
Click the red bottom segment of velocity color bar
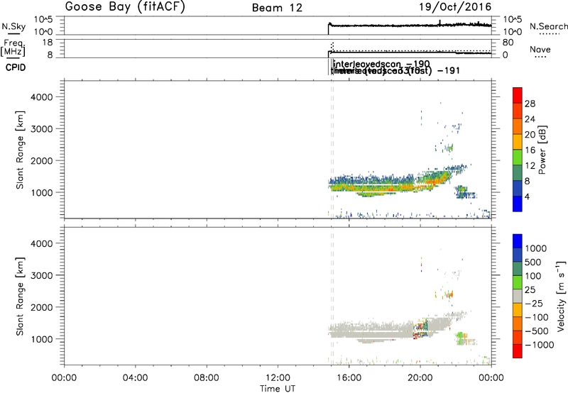coord(518,351)
